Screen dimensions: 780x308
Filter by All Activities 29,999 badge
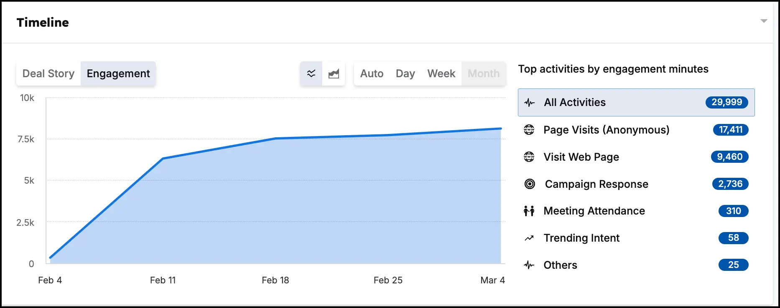tap(727, 102)
